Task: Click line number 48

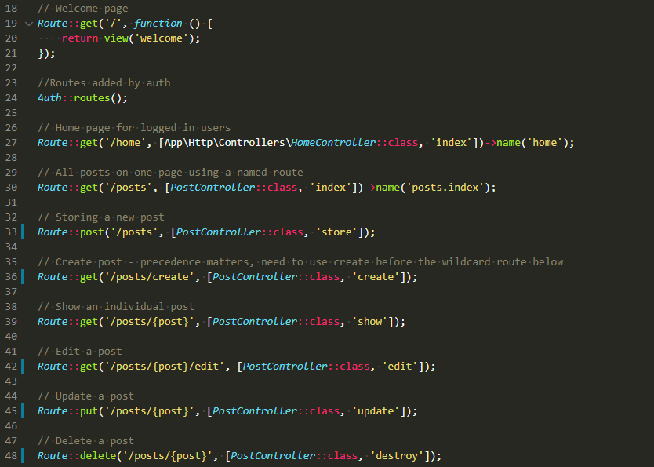Action: click(10, 455)
